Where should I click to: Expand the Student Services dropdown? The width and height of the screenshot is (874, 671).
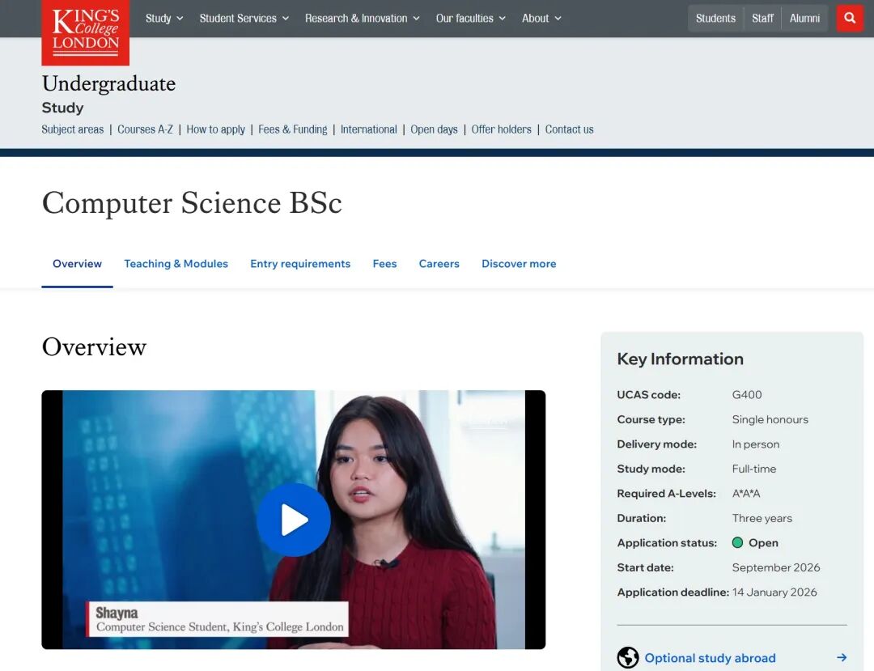tap(244, 19)
